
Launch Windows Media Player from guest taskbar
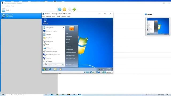click(61, 69)
